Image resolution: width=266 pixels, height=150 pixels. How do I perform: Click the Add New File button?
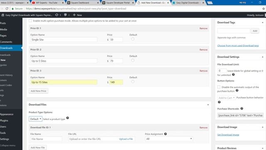coord(38,147)
